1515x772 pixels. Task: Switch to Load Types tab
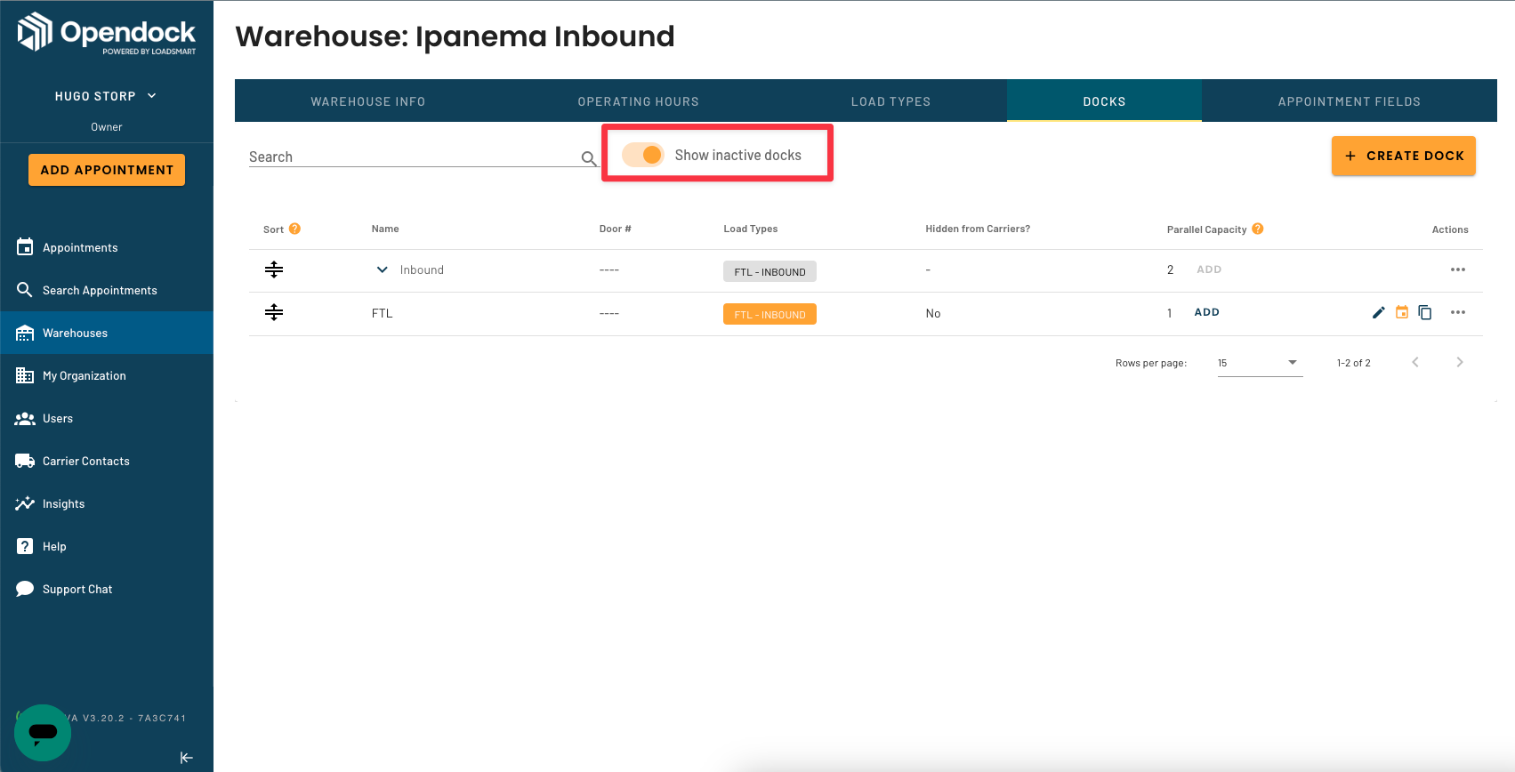tap(890, 101)
